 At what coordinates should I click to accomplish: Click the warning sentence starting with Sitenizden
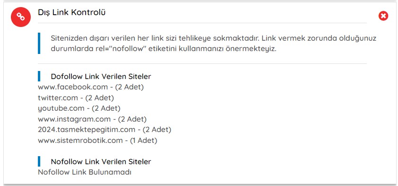[x=155, y=38]
